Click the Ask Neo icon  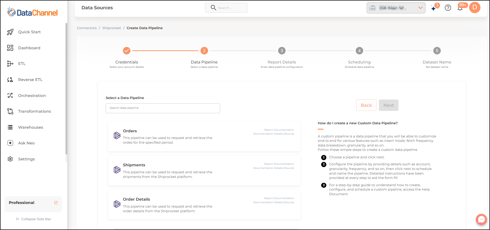point(10,143)
